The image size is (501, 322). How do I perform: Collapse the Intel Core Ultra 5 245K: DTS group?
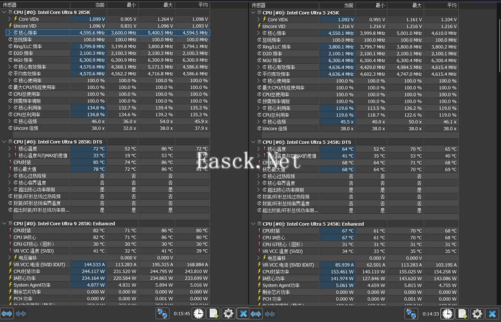click(x=253, y=142)
